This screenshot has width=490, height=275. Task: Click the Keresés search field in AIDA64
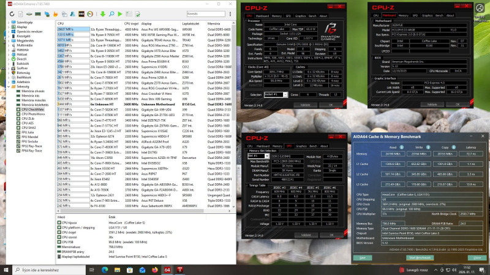[x=206, y=14]
